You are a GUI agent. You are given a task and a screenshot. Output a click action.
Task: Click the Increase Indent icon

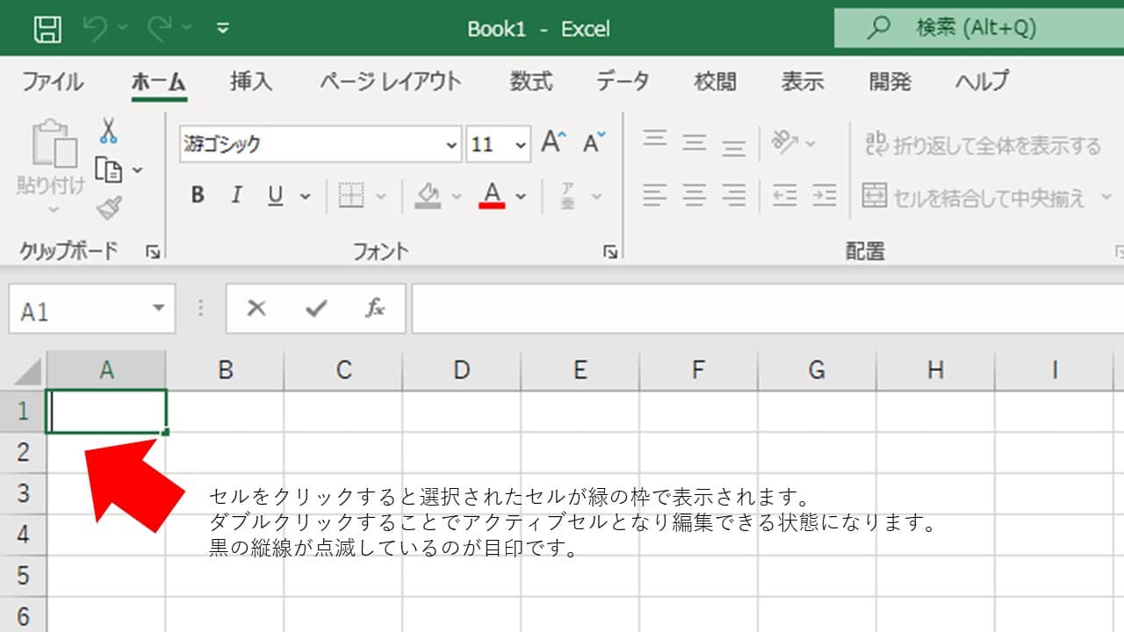pos(824,196)
